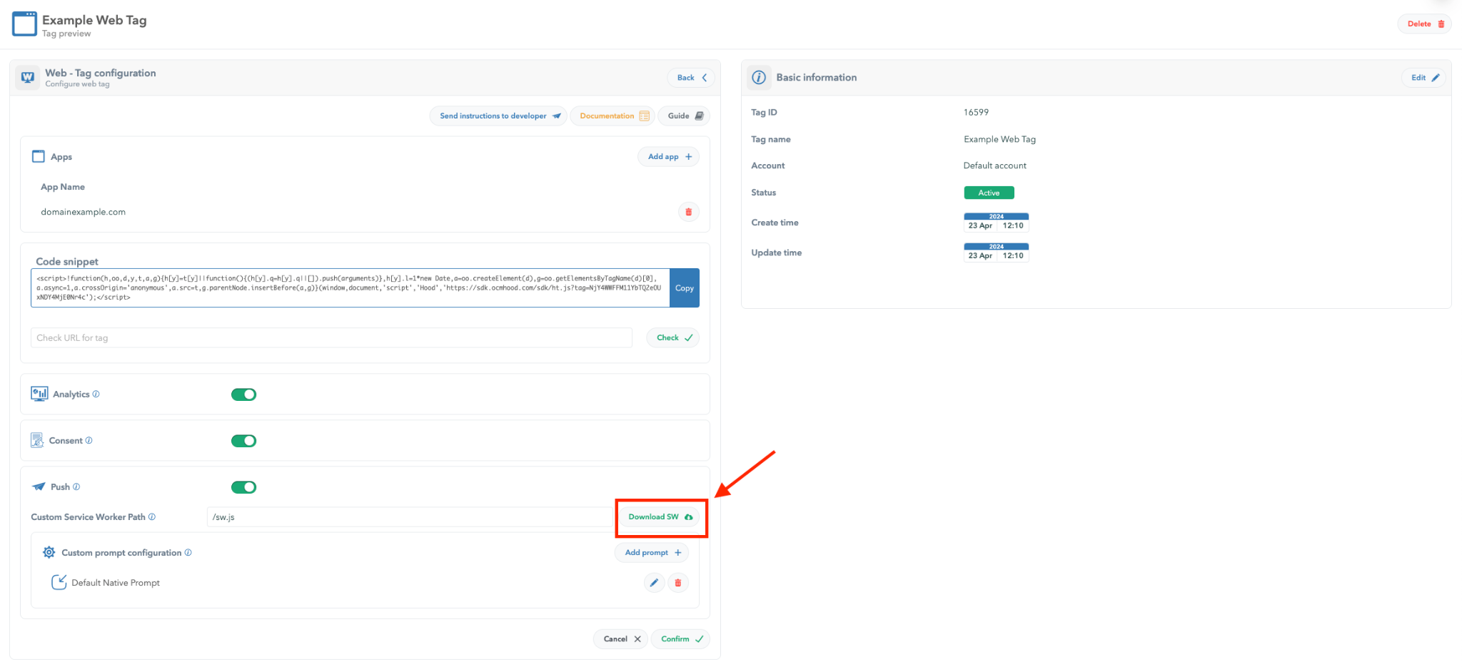The image size is (1462, 667).
Task: Toggle the Consent switch
Action: (243, 441)
